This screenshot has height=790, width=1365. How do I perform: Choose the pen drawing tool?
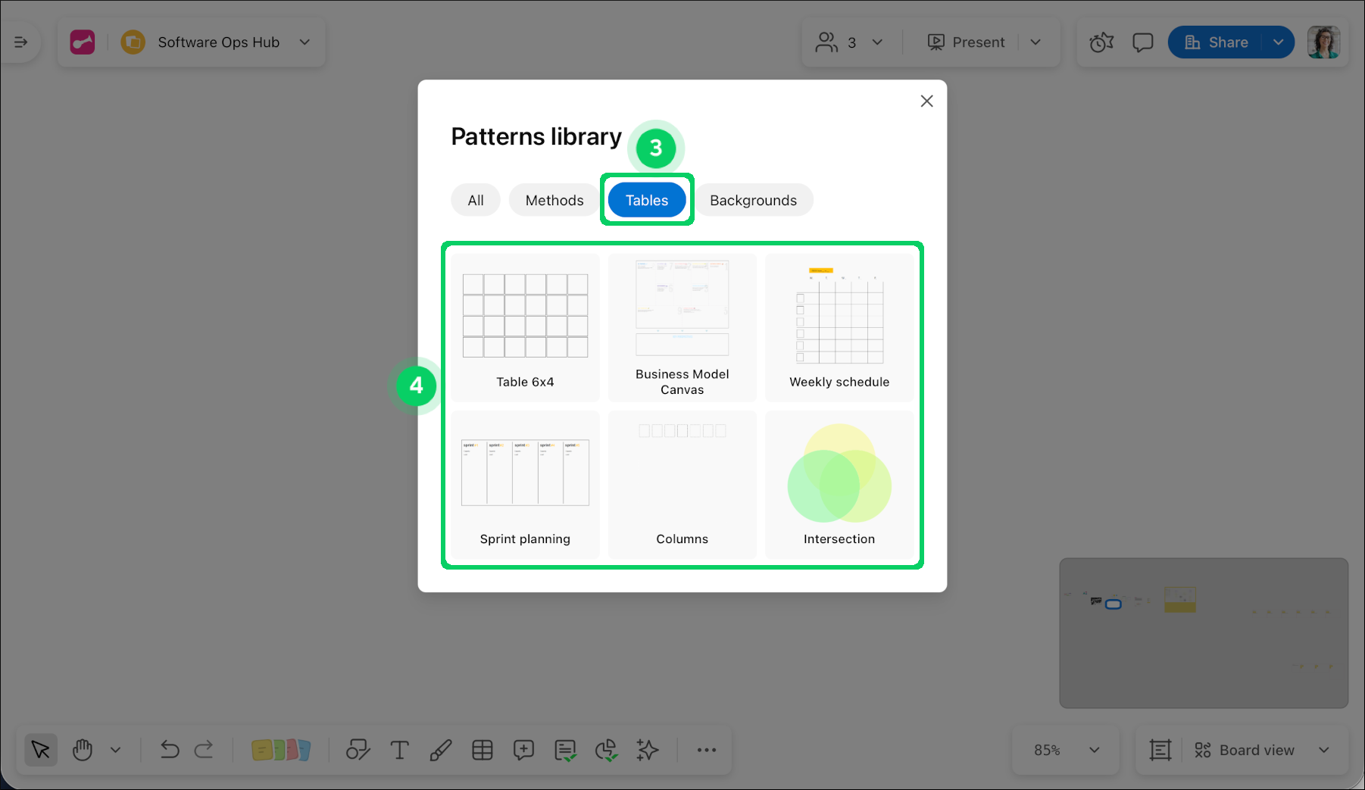tap(441, 750)
